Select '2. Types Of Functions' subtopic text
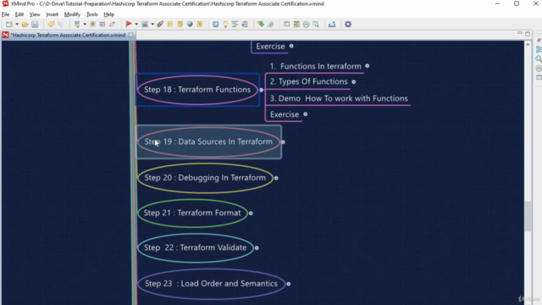542x305 pixels. tap(308, 81)
